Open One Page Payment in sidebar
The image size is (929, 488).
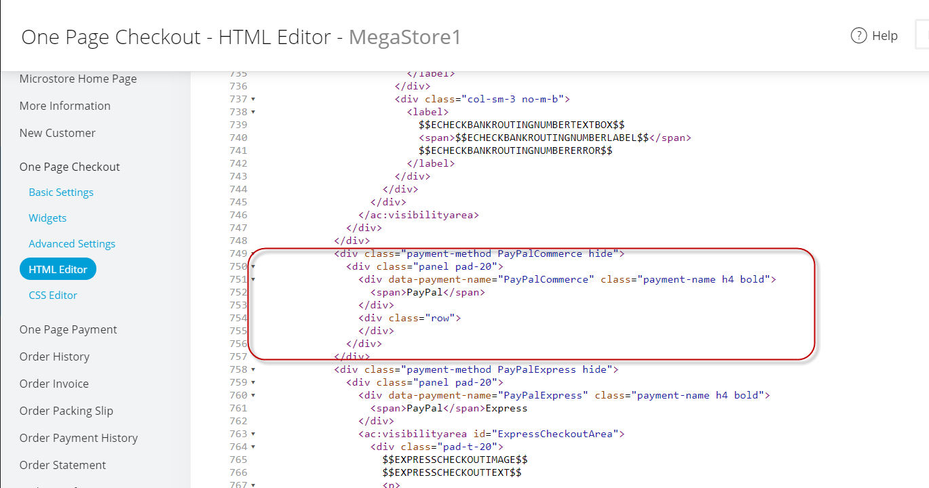(69, 329)
